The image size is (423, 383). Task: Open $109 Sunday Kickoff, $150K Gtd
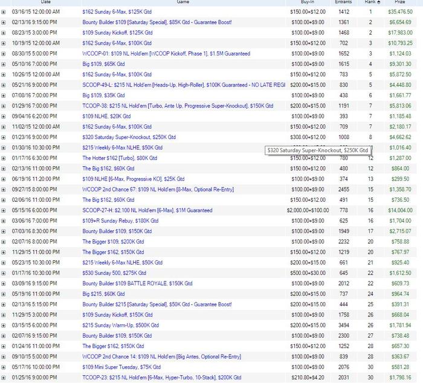click(117, 315)
